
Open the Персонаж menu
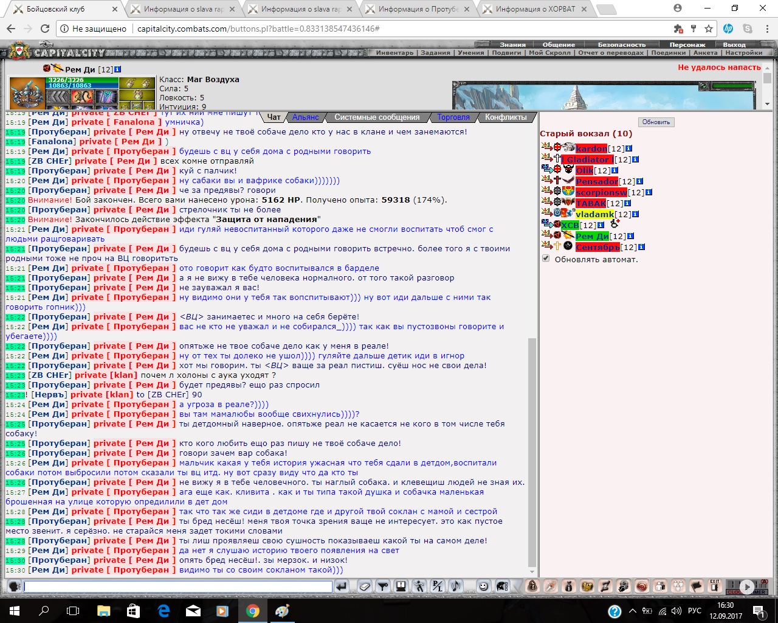[x=687, y=44]
